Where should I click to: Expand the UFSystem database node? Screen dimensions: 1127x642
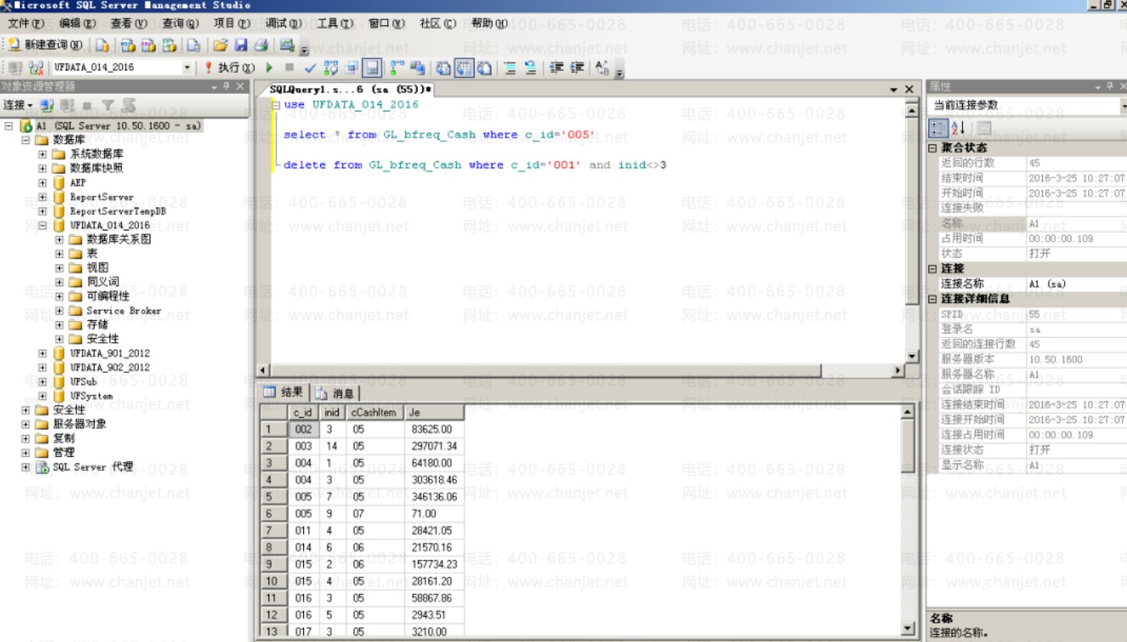click(42, 396)
